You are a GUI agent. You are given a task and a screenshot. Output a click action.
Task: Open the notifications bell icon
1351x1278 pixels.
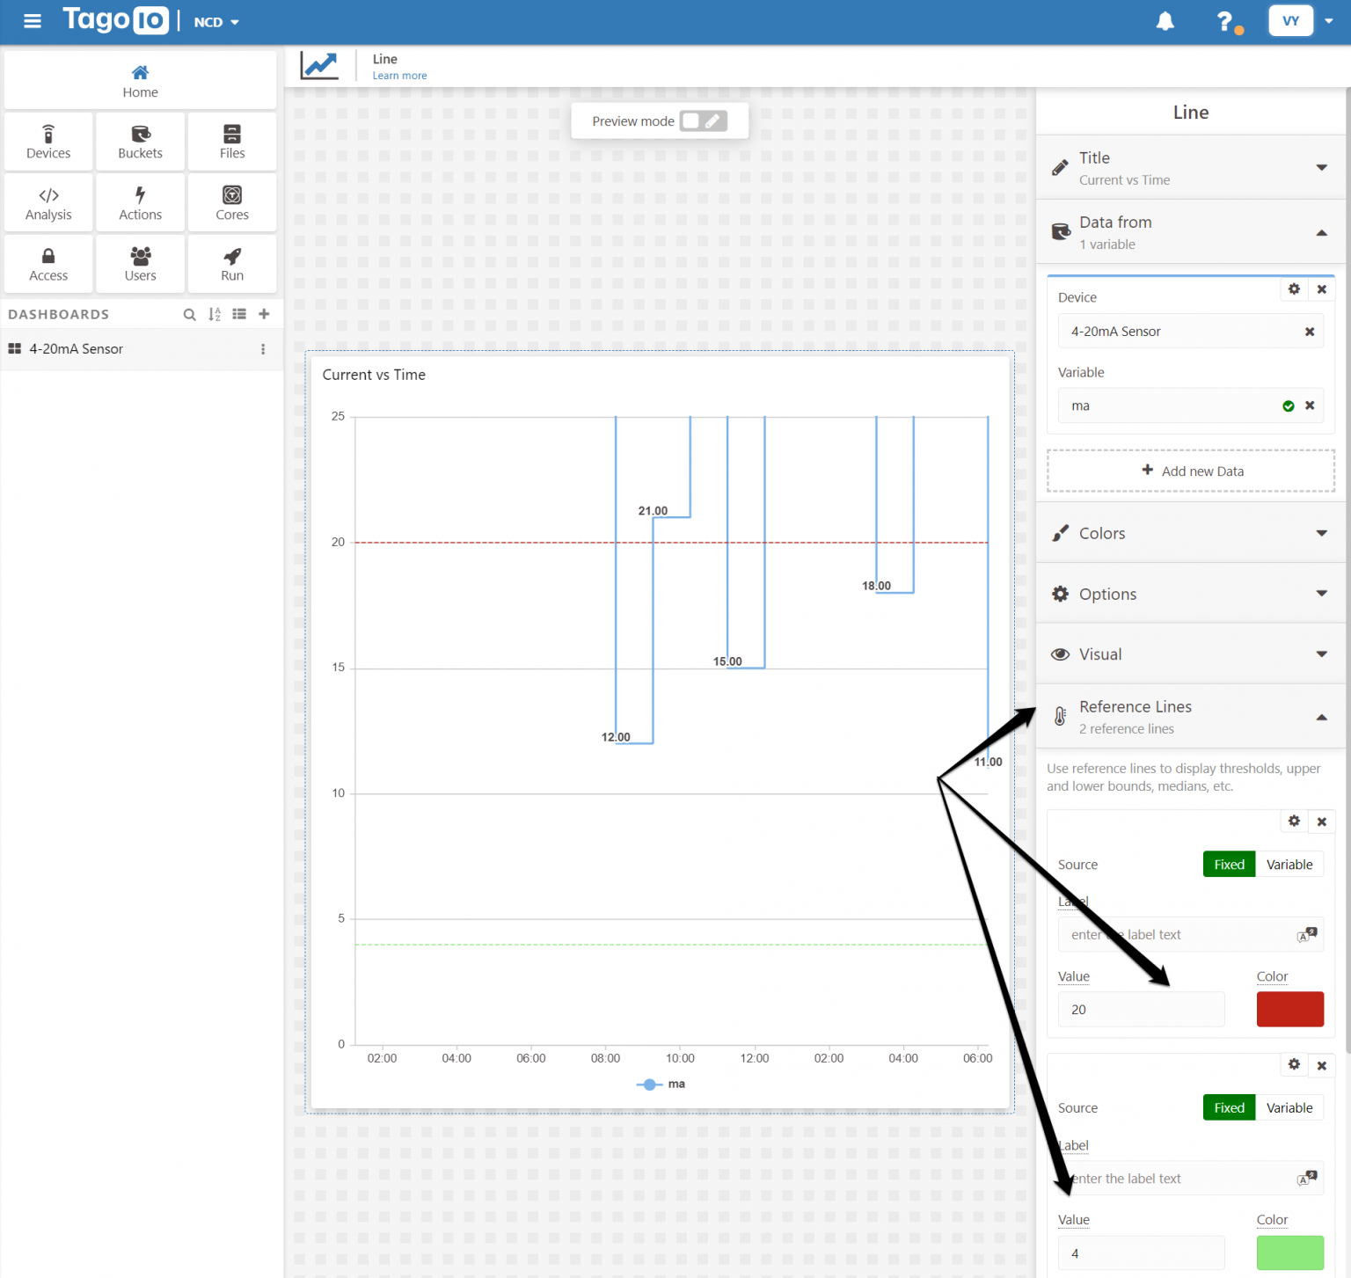click(x=1165, y=22)
